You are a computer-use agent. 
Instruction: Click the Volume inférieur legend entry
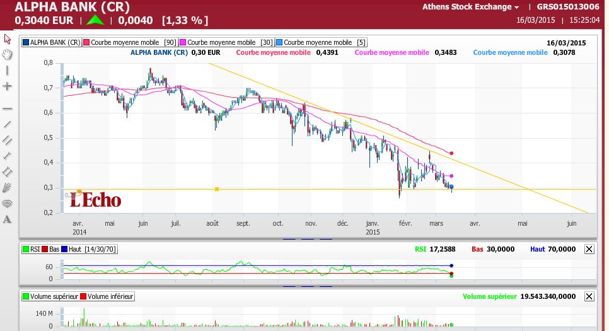pos(107,296)
